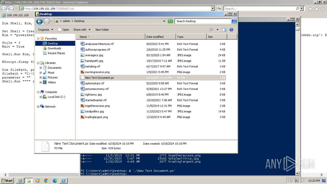Open the Organize dropdown menu
The height and width of the screenshot is (184, 327).
click(45, 30)
